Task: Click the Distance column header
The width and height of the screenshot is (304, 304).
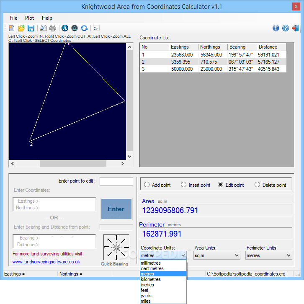Action: [271, 47]
